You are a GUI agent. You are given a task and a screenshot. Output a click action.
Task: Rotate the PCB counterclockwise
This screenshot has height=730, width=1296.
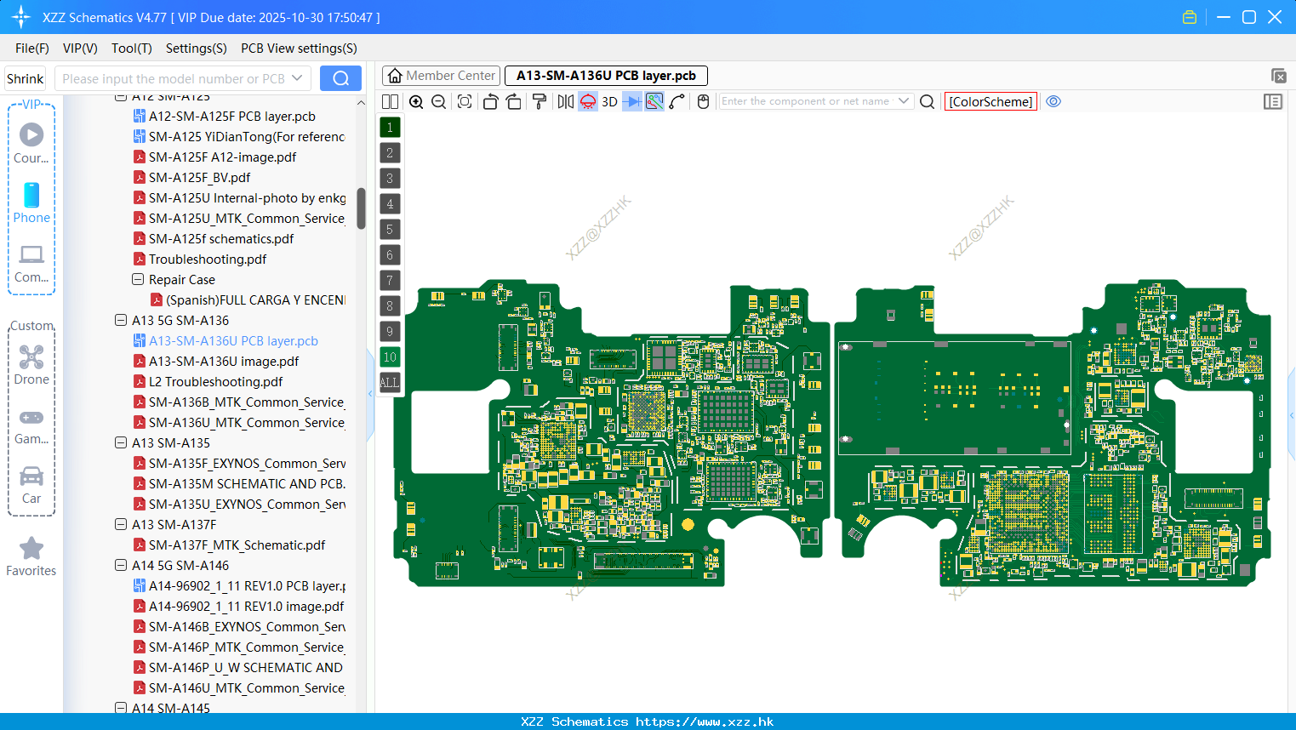[490, 101]
